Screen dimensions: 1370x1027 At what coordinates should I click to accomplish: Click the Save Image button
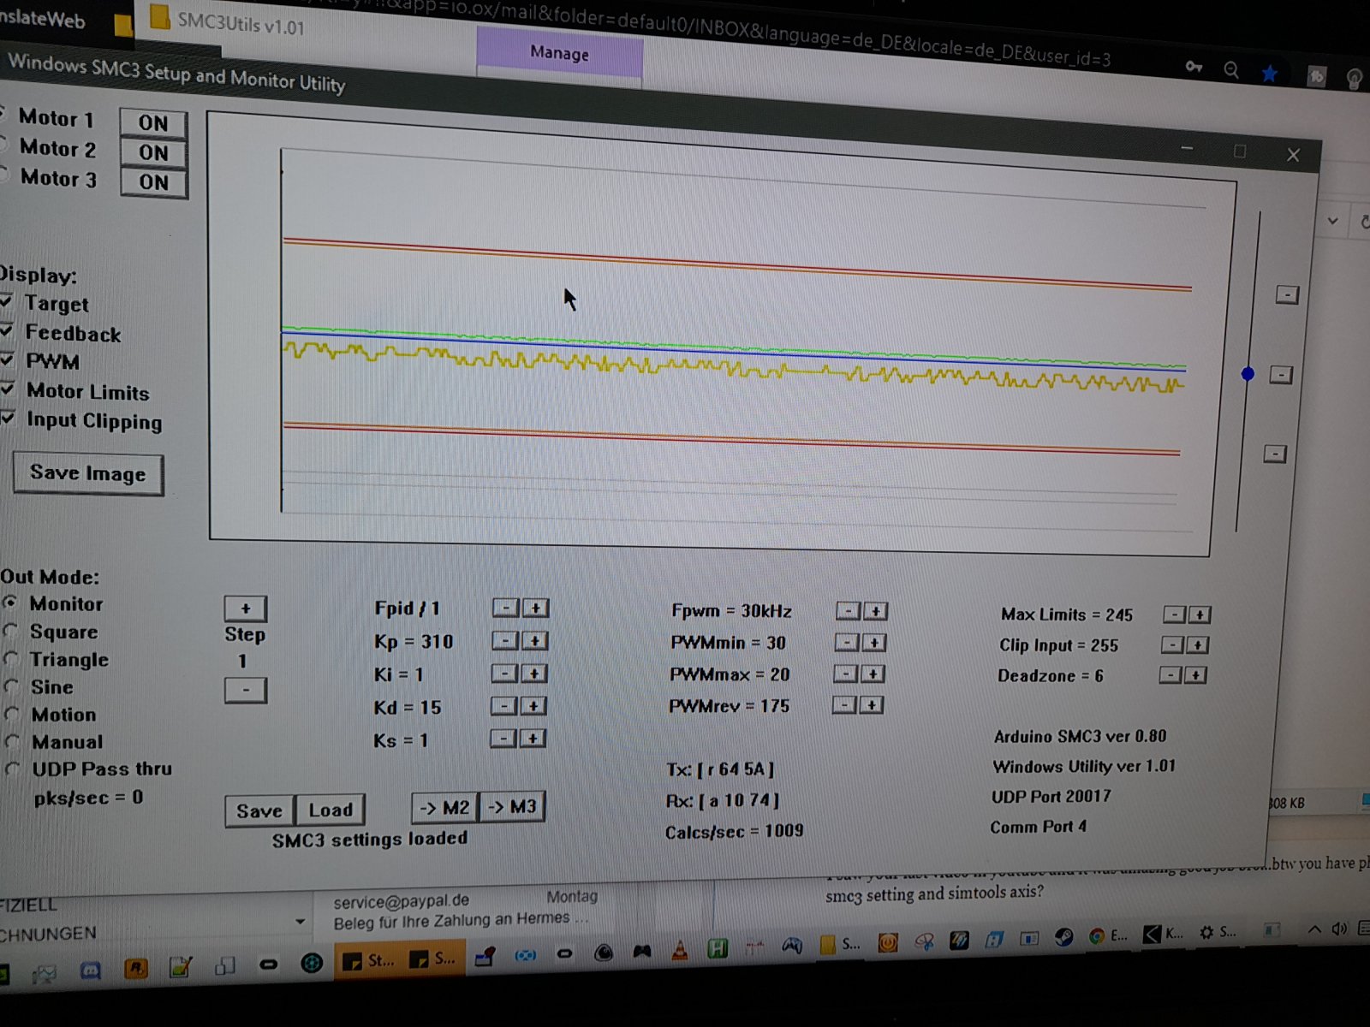88,473
